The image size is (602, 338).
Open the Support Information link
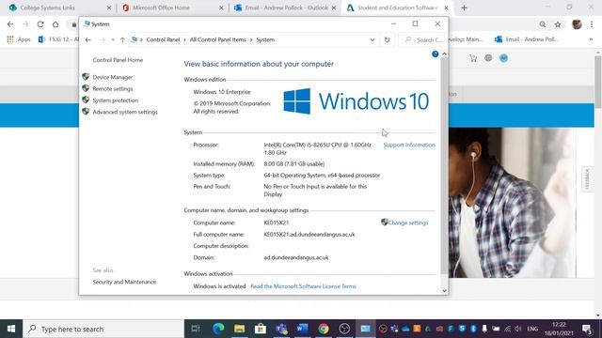coord(409,145)
